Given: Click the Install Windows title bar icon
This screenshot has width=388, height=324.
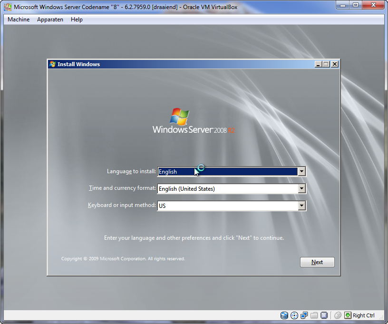Looking at the screenshot, I should pos(52,64).
